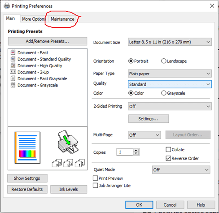219x213 pixels.
Task: Enable the Print Preview checkbox
Action: tap(95, 178)
